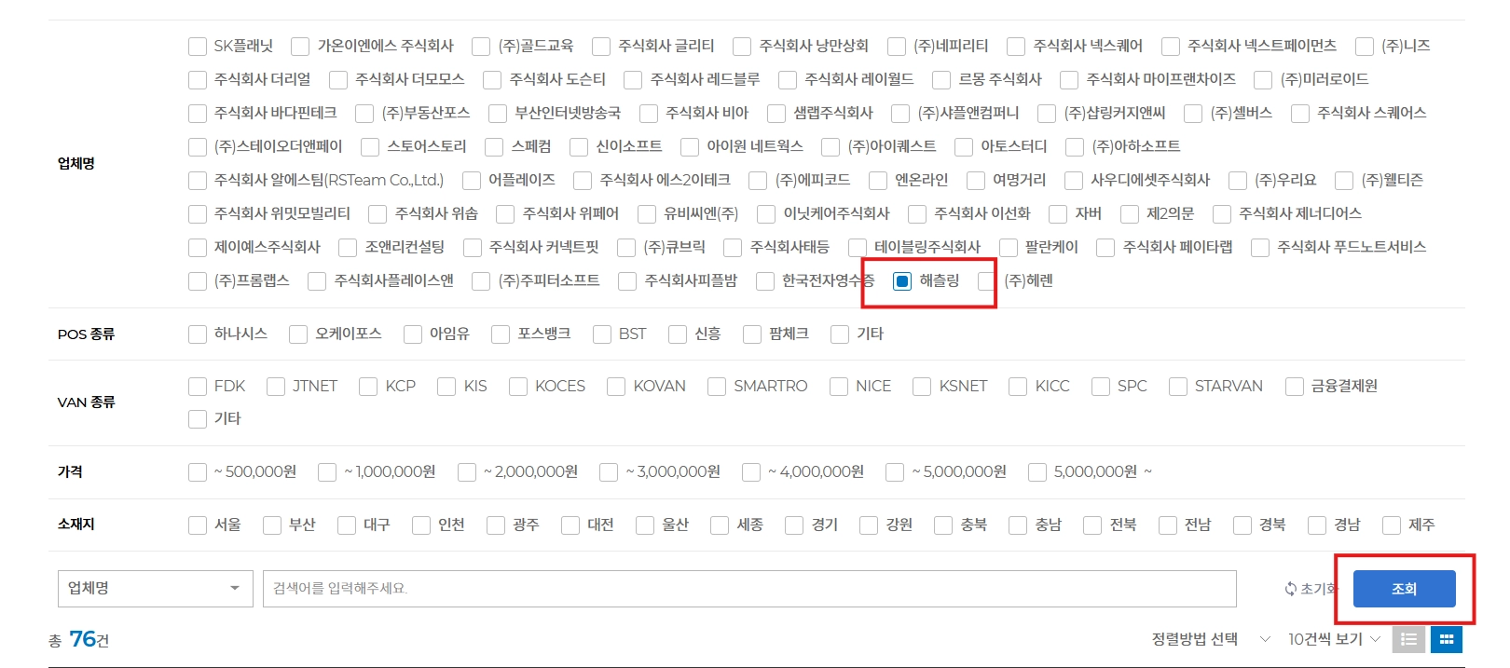Check the 제2의문 checkbox
The height and width of the screenshot is (668, 1510).
(1130, 213)
